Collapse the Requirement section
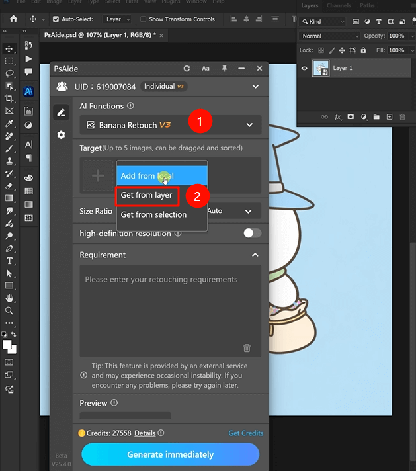The height and width of the screenshot is (471, 416). [255, 255]
